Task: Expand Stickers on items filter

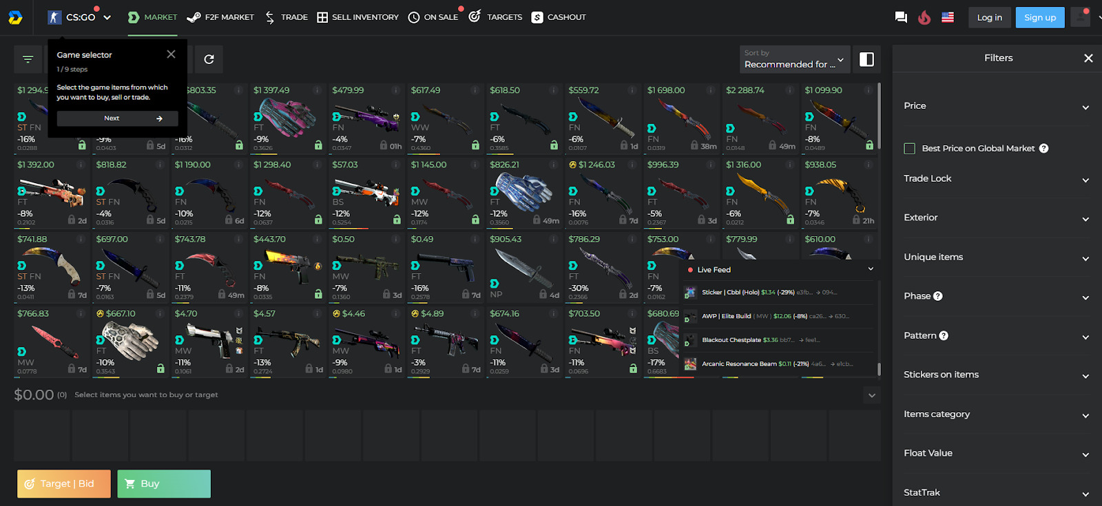Action: 997,375
